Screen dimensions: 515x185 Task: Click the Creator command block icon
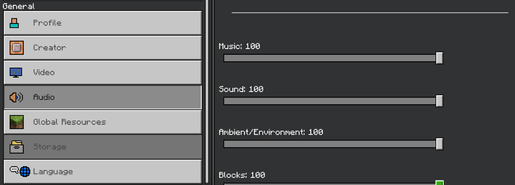[x=16, y=48]
